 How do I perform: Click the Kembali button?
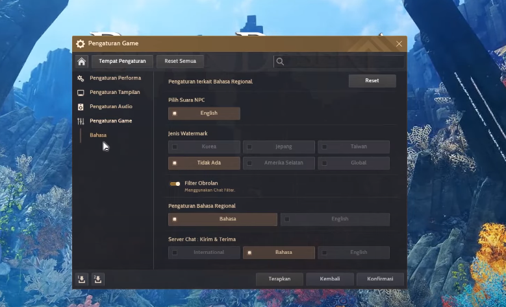[x=330, y=279]
